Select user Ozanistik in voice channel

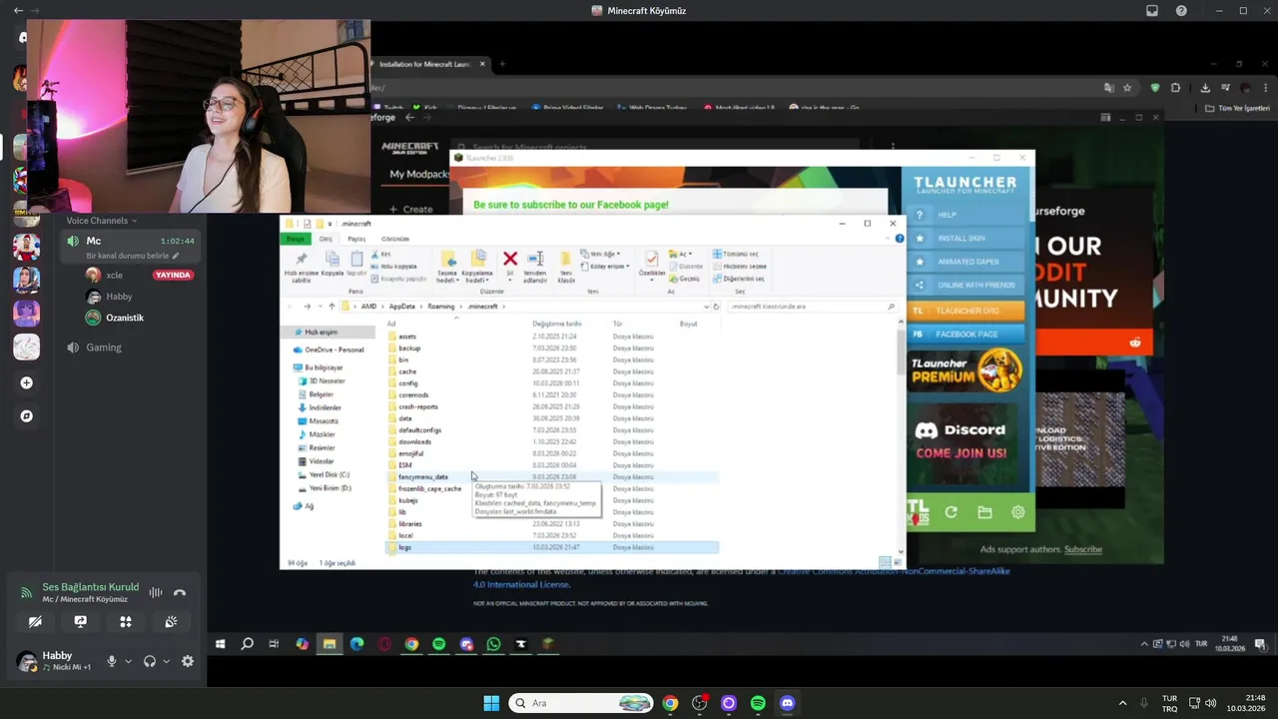(x=125, y=318)
